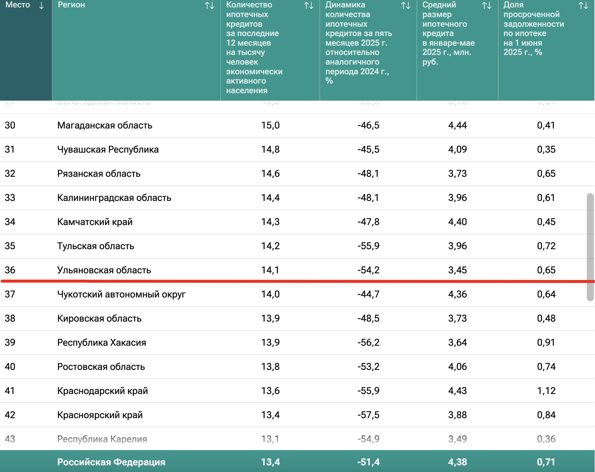
Task: Select Республика Карелия row name
Action: tap(102, 439)
